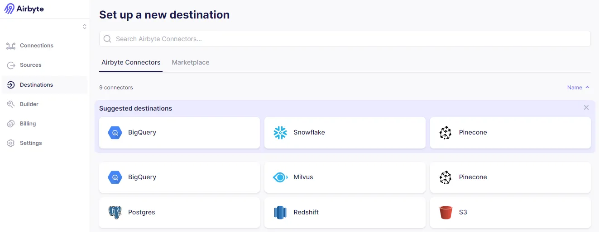The image size is (599, 232).
Task: Expand the workspace selector chevron
Action: click(85, 27)
